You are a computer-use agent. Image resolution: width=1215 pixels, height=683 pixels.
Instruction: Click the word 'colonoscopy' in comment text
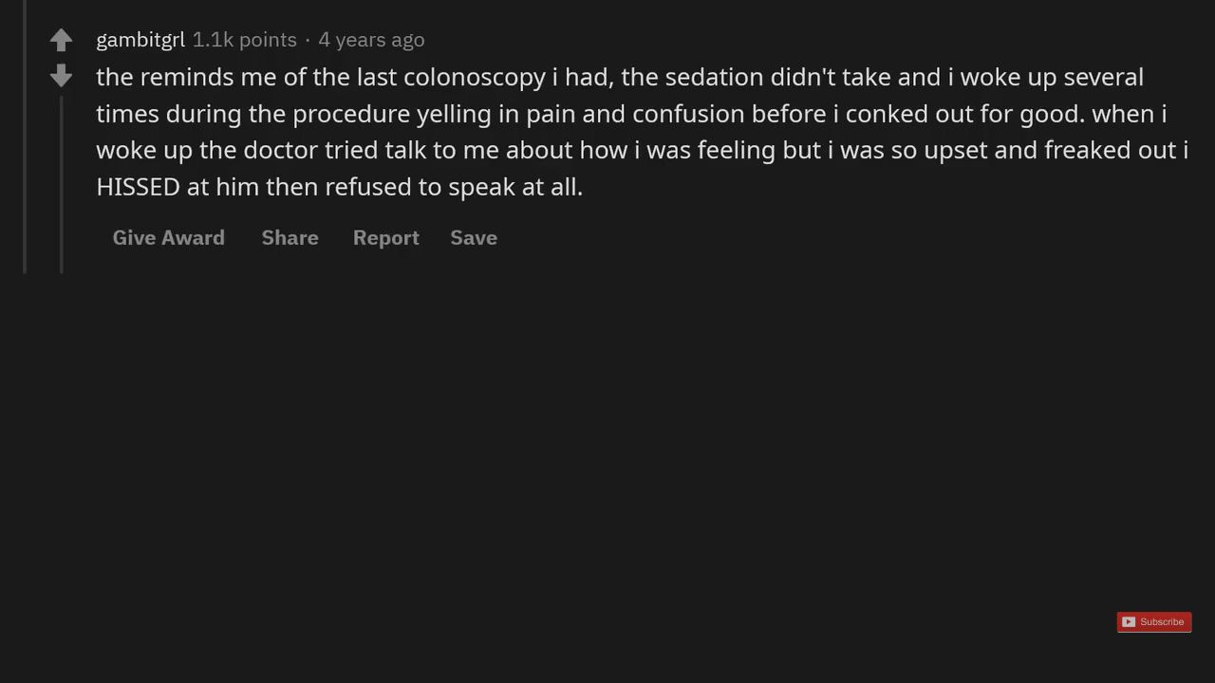pyautogui.click(x=475, y=78)
